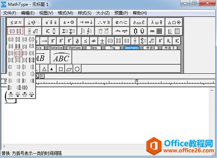Screen dimensions: 217x158
Task: Insert summation template from small bar
Action: [143, 41]
